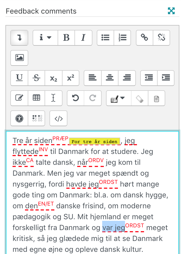181x254 pixels.
Task: Toggle the toolbar show/hide arrow button
Action: (x=19, y=38)
